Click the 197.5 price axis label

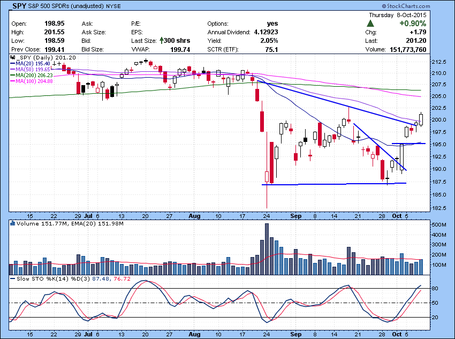coord(439,132)
